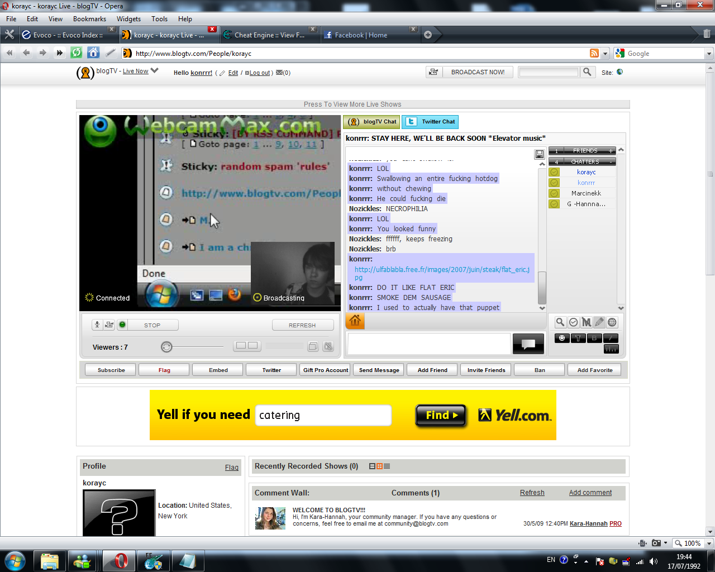This screenshot has width=715, height=572.
Task: Toggle italic chat text button
Action: coord(611,338)
